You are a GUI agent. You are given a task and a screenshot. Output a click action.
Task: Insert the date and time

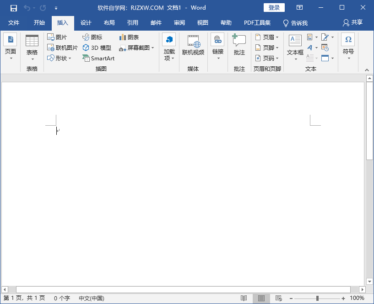pos(325,47)
